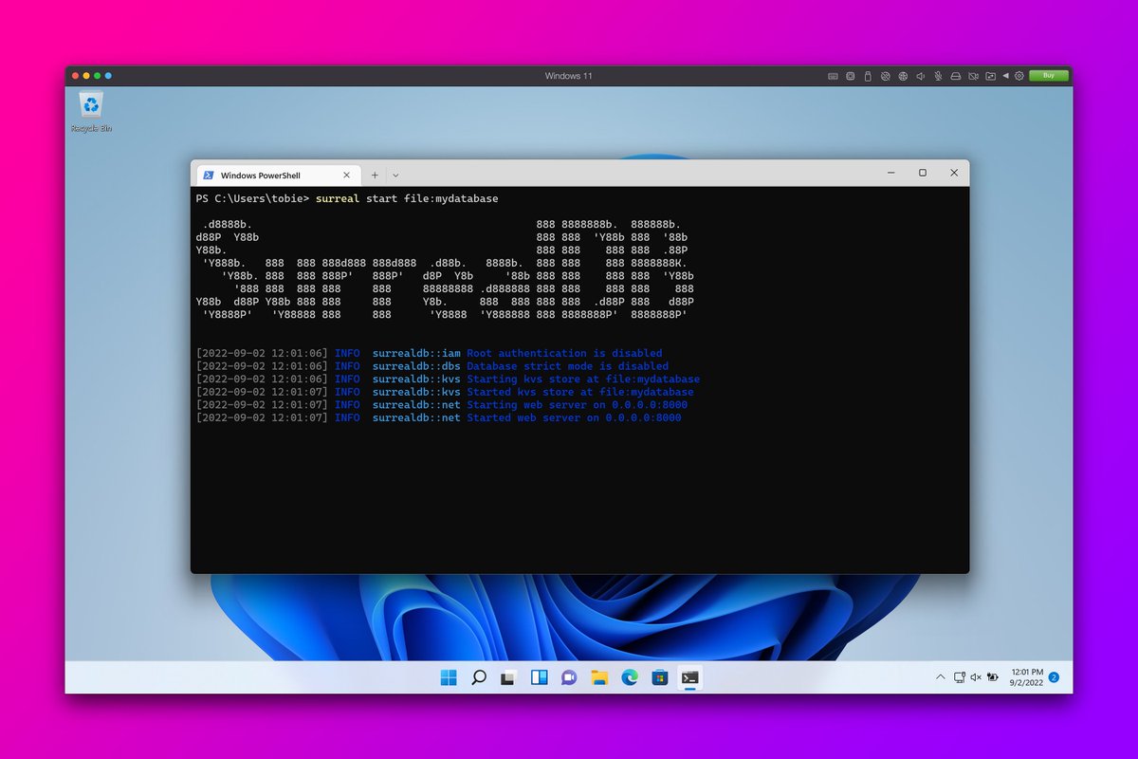Image resolution: width=1138 pixels, height=759 pixels.
Task: Open the Teams Chat taskbar icon
Action: click(x=569, y=677)
